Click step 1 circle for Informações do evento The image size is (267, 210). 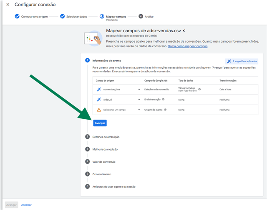pyautogui.click(x=87, y=60)
